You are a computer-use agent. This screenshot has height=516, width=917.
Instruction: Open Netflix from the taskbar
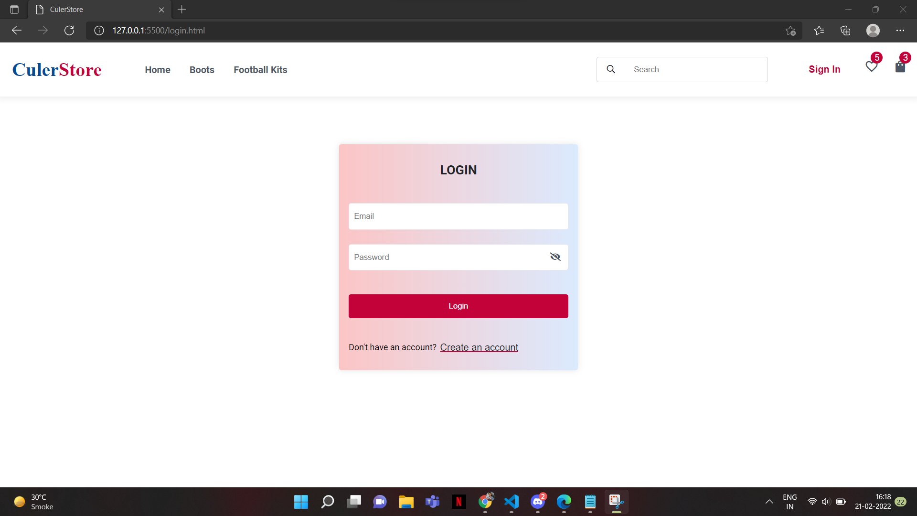click(x=459, y=502)
